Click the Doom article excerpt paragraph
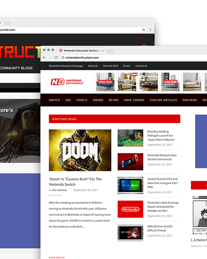This screenshot has width=207, height=259. click(x=80, y=215)
